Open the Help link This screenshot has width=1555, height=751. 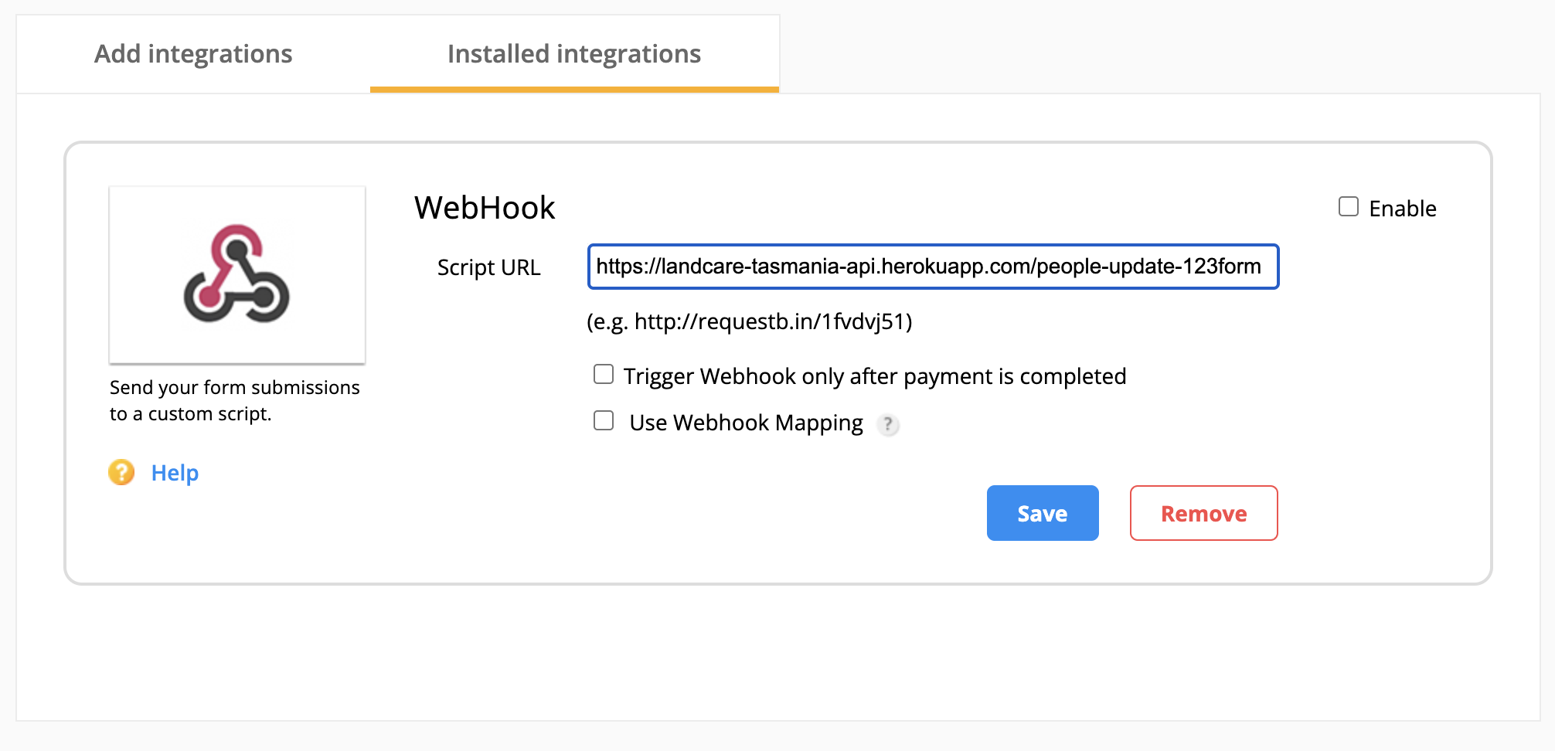[x=175, y=473]
